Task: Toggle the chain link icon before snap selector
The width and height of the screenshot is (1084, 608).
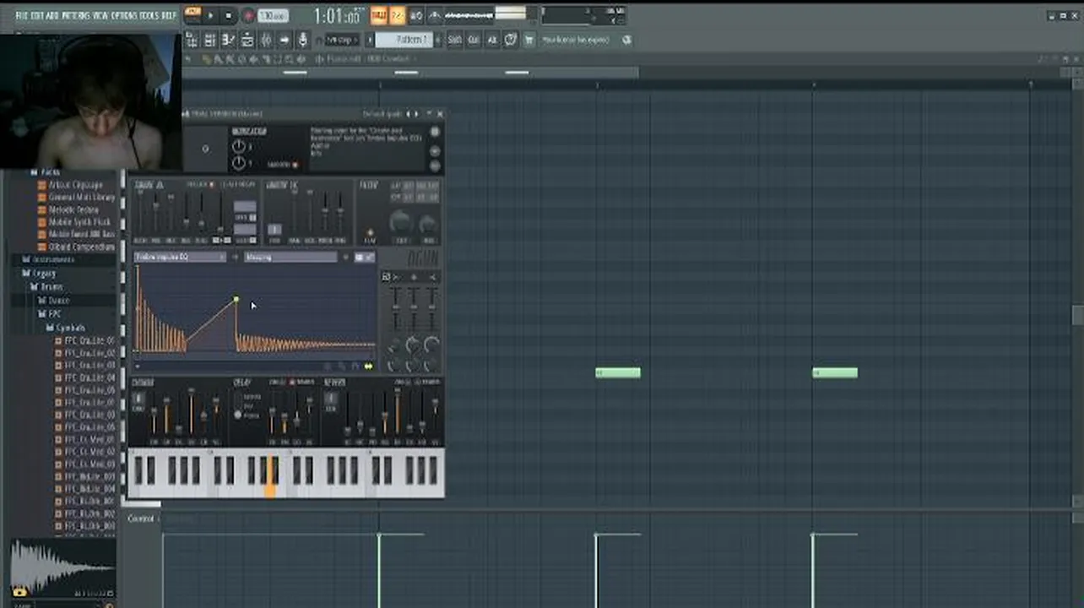Action: (x=318, y=40)
